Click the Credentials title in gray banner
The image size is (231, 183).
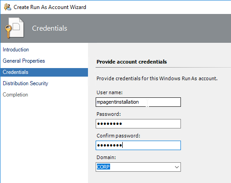(50, 28)
